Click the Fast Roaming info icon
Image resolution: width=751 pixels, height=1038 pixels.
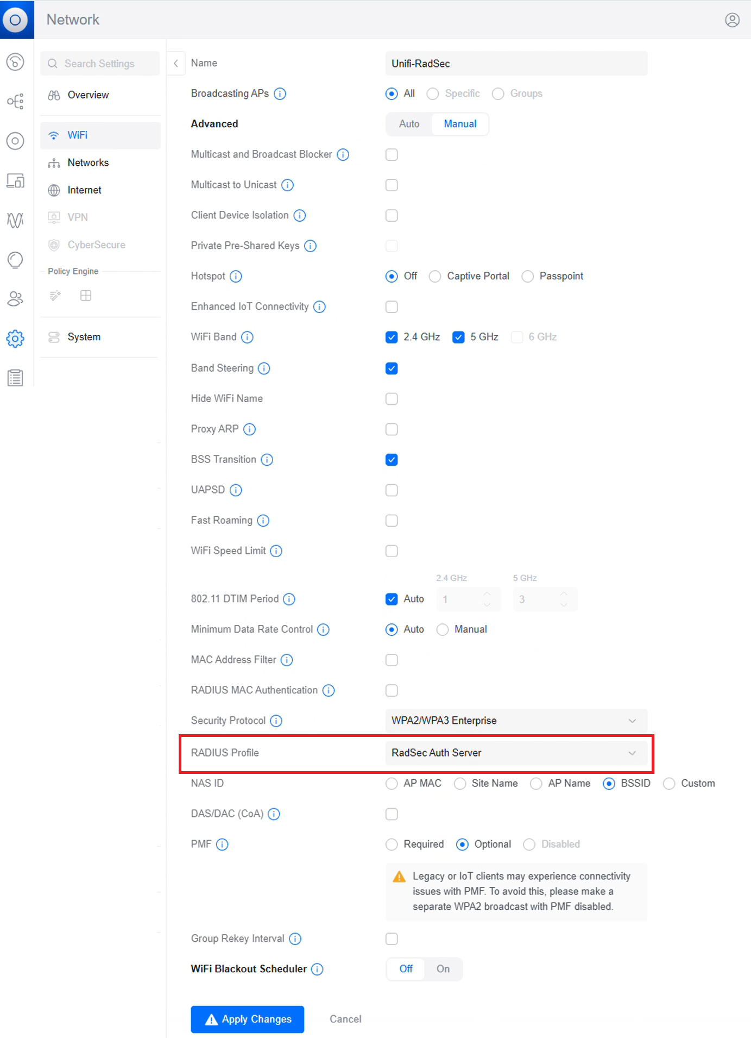[x=263, y=521]
